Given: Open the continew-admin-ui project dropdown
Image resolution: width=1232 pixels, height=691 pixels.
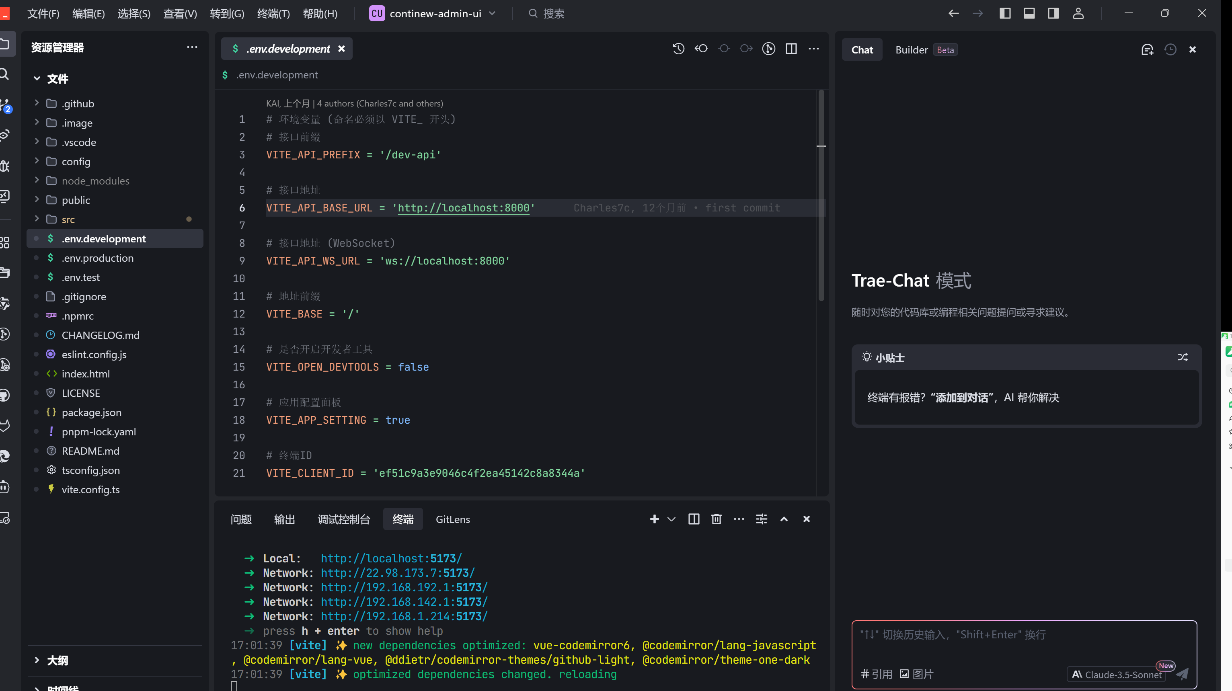Looking at the screenshot, I should pos(433,13).
